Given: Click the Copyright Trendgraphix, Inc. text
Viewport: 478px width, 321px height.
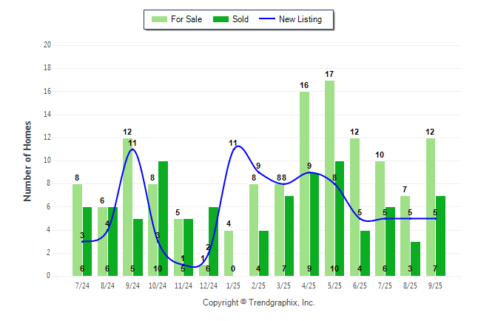Looking at the screenshot, I should (258, 303).
